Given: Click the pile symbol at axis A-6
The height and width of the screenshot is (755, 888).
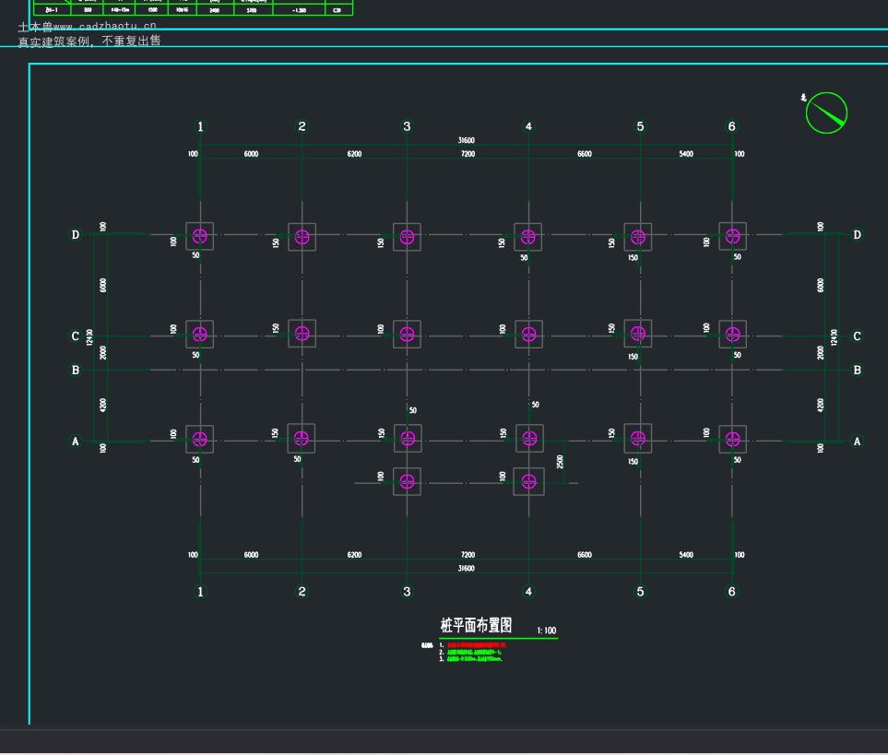Looking at the screenshot, I should (x=733, y=439).
